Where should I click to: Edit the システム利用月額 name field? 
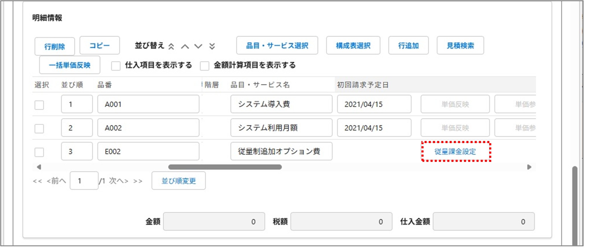click(281, 128)
